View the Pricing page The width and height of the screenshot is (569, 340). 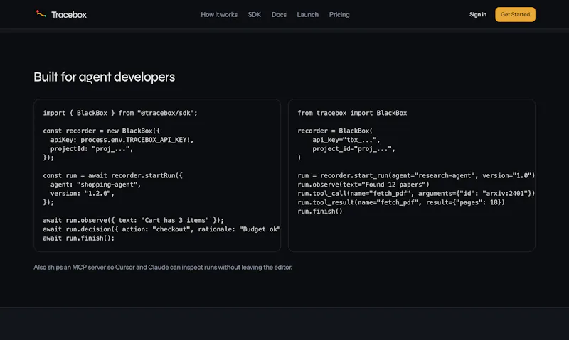coord(339,15)
